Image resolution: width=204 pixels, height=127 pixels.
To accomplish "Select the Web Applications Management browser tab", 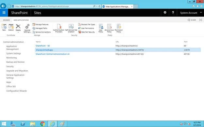I will tap(118, 7).
